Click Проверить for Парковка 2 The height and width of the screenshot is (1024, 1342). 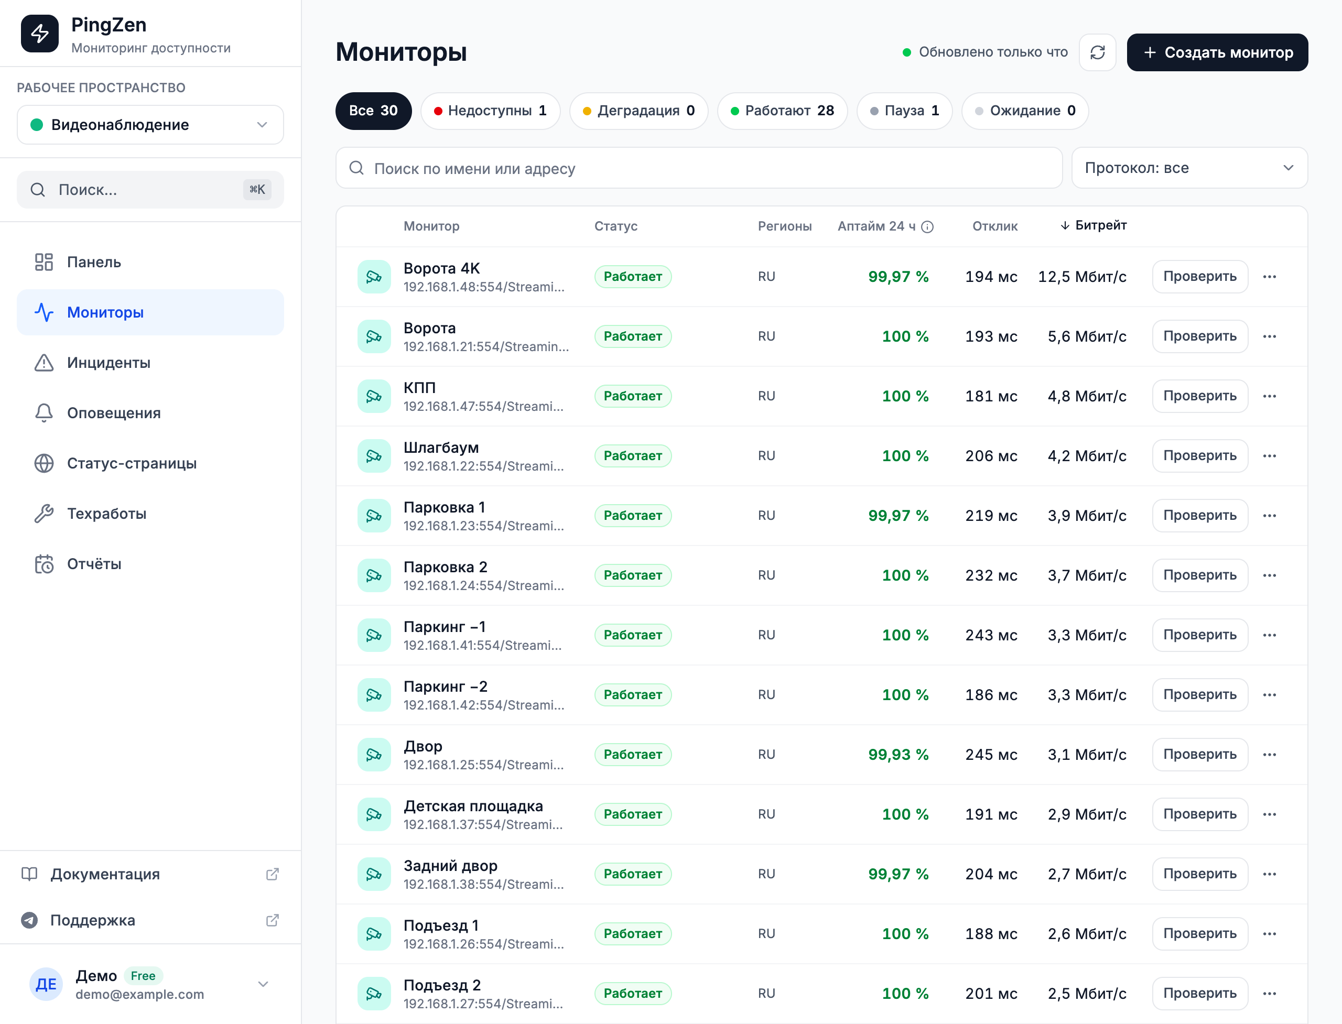point(1200,575)
